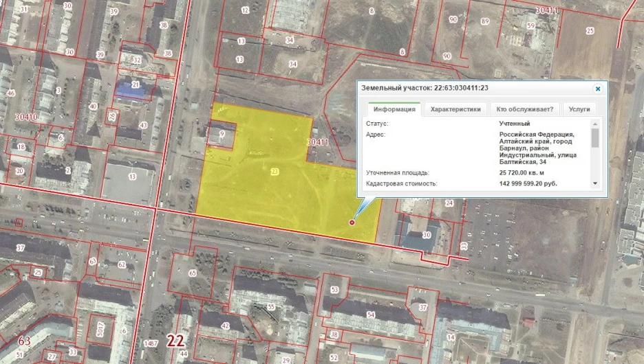Select parcel 21 with the blue roof
The width and height of the screenshot is (644, 364).
[x=136, y=84]
